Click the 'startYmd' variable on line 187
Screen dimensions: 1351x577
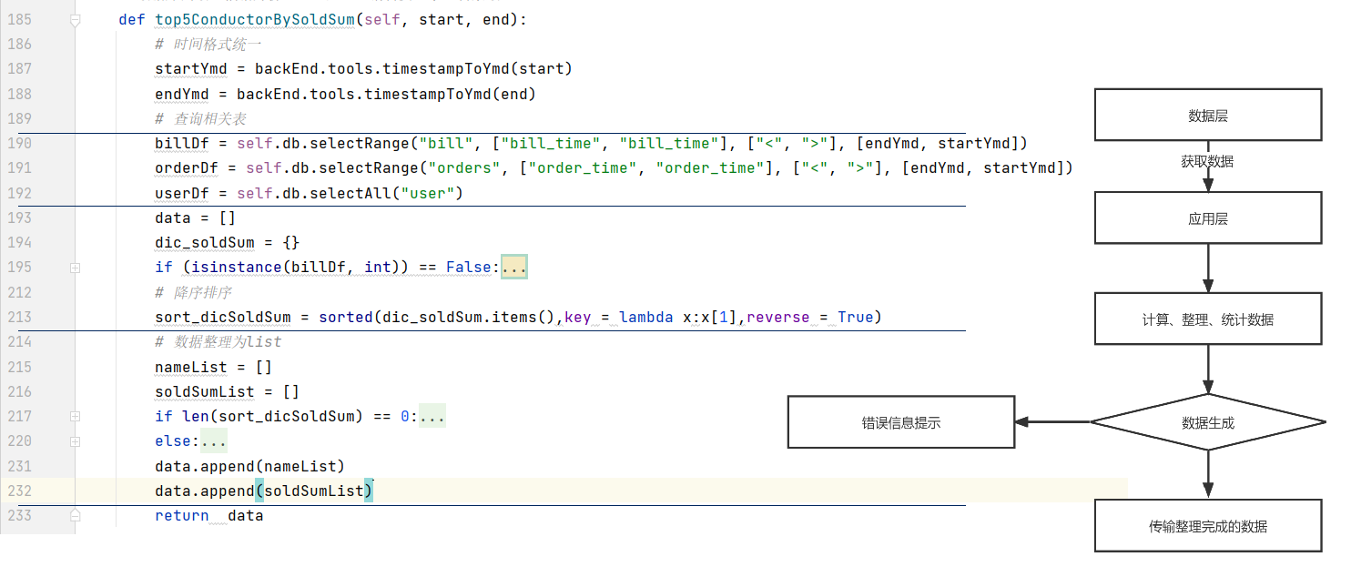(x=191, y=69)
